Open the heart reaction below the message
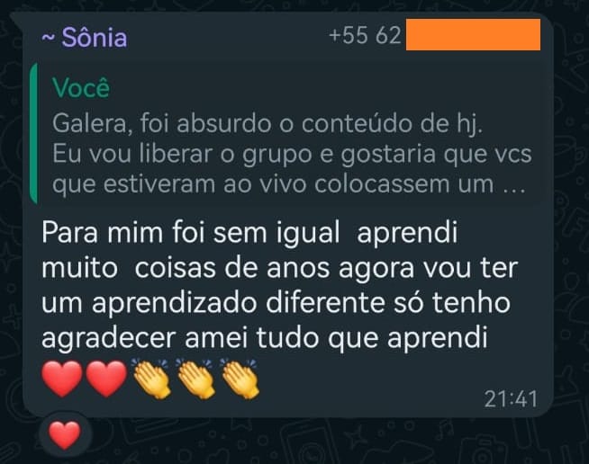The image size is (589, 464). (65, 434)
